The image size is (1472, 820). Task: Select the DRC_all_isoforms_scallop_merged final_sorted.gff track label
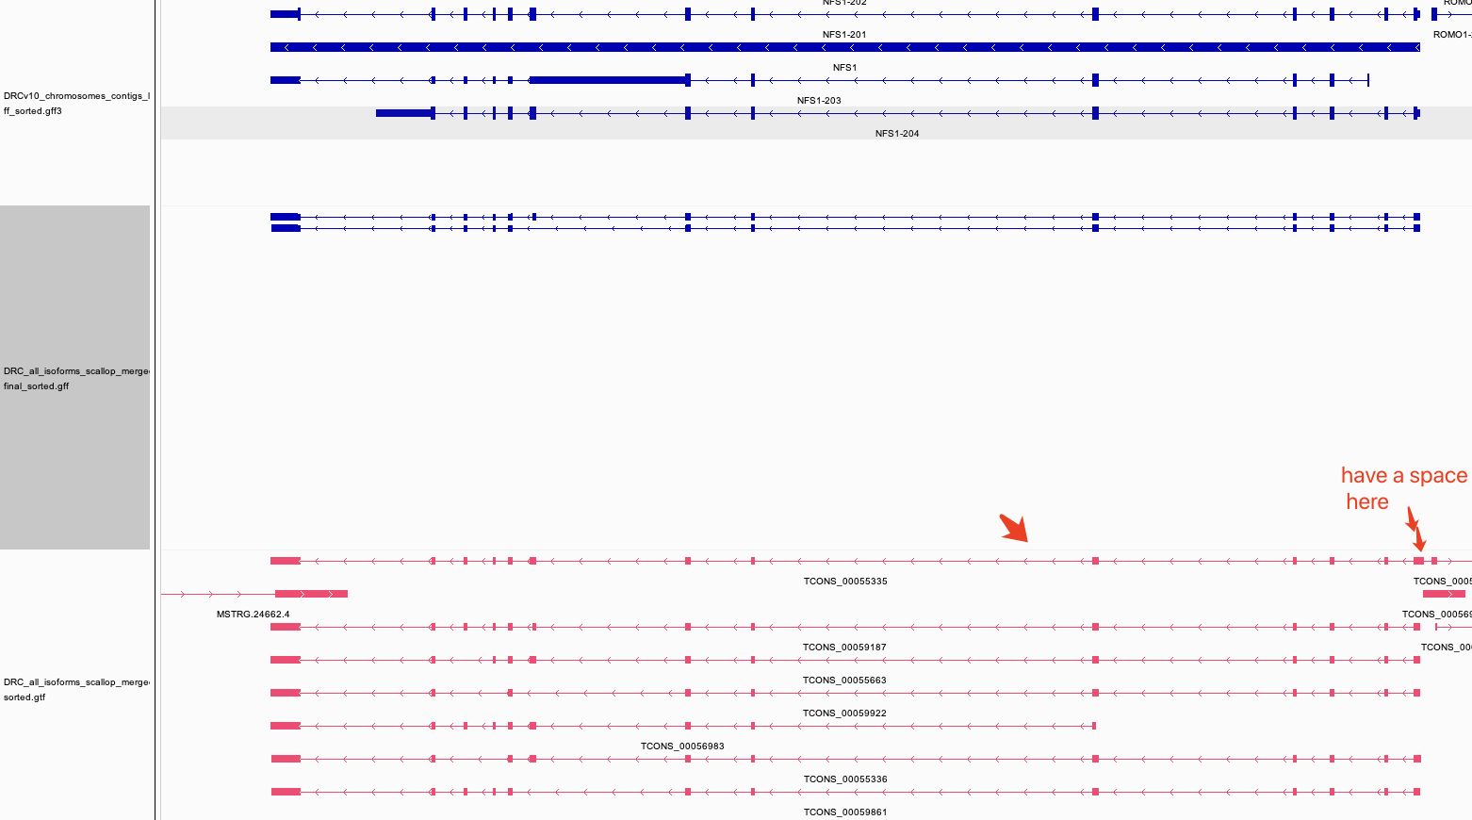click(75, 378)
